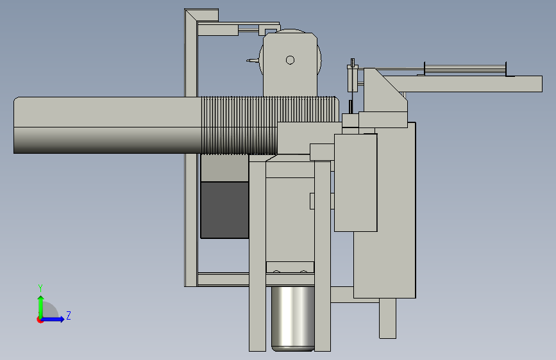Select the shiny motor cylinder at bottom
The height and width of the screenshot is (360, 556).
pos(293,318)
